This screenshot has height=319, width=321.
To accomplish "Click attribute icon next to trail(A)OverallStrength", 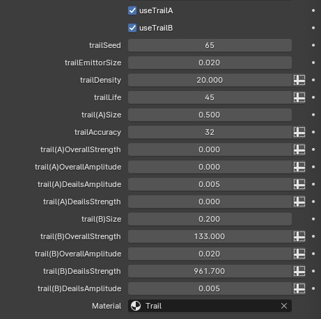I will pyautogui.click(x=299, y=149).
